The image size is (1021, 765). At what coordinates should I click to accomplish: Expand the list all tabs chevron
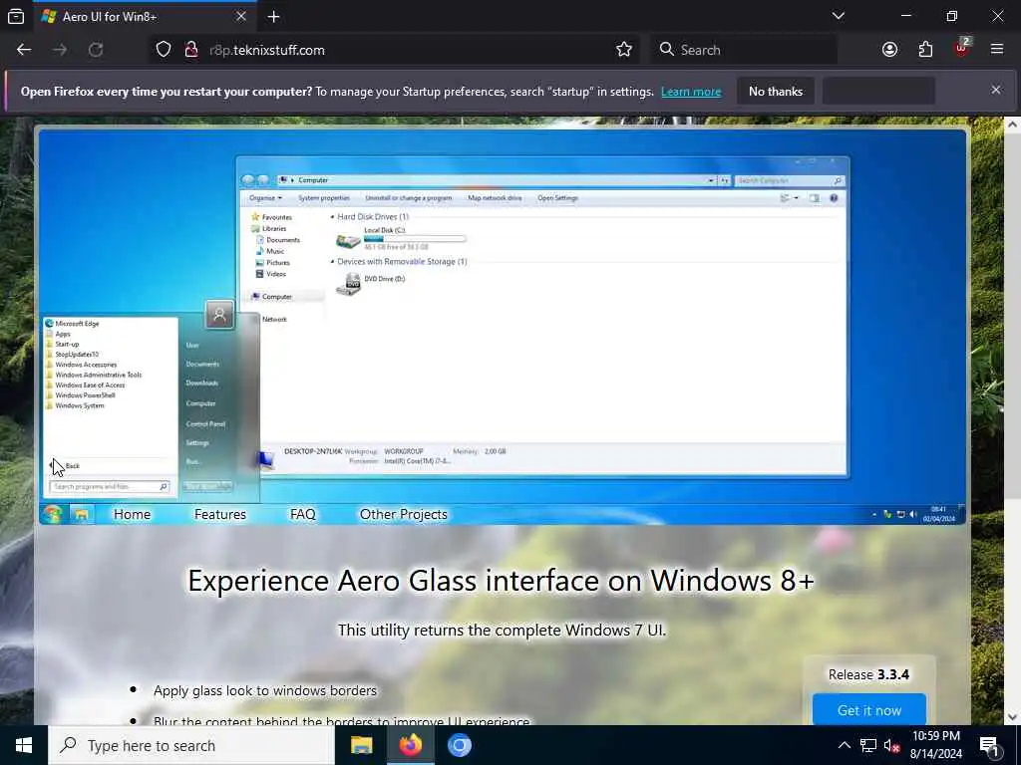839,16
